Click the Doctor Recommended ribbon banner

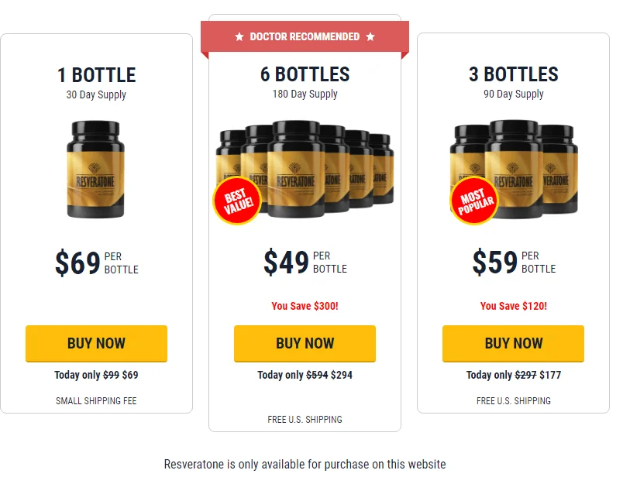pos(305,37)
